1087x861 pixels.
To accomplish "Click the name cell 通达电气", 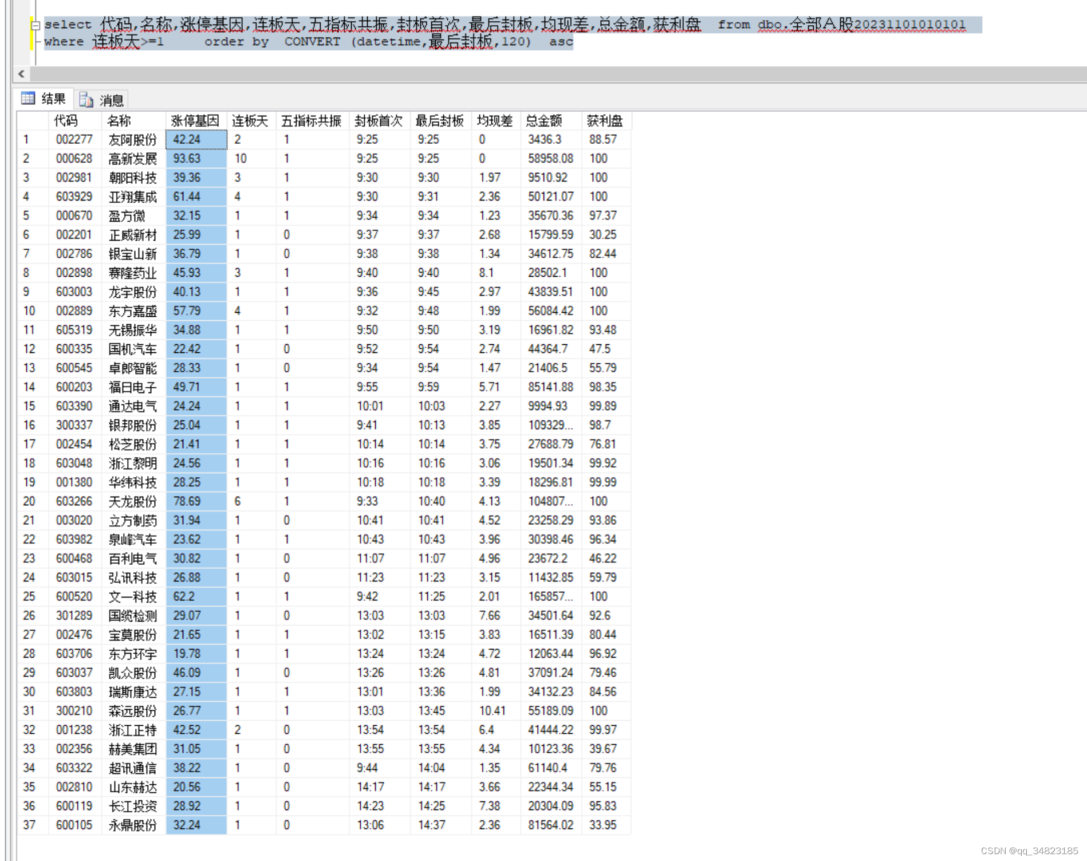I will 134,406.
